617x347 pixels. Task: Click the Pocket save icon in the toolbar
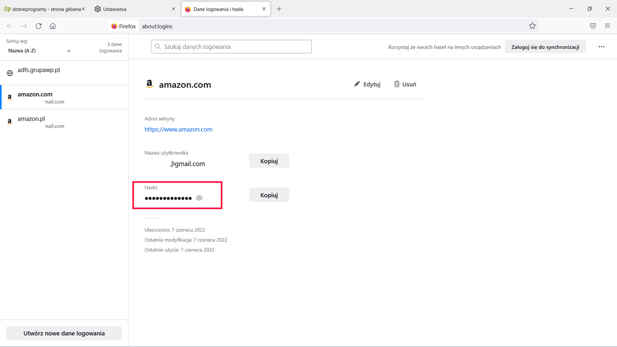click(x=593, y=26)
